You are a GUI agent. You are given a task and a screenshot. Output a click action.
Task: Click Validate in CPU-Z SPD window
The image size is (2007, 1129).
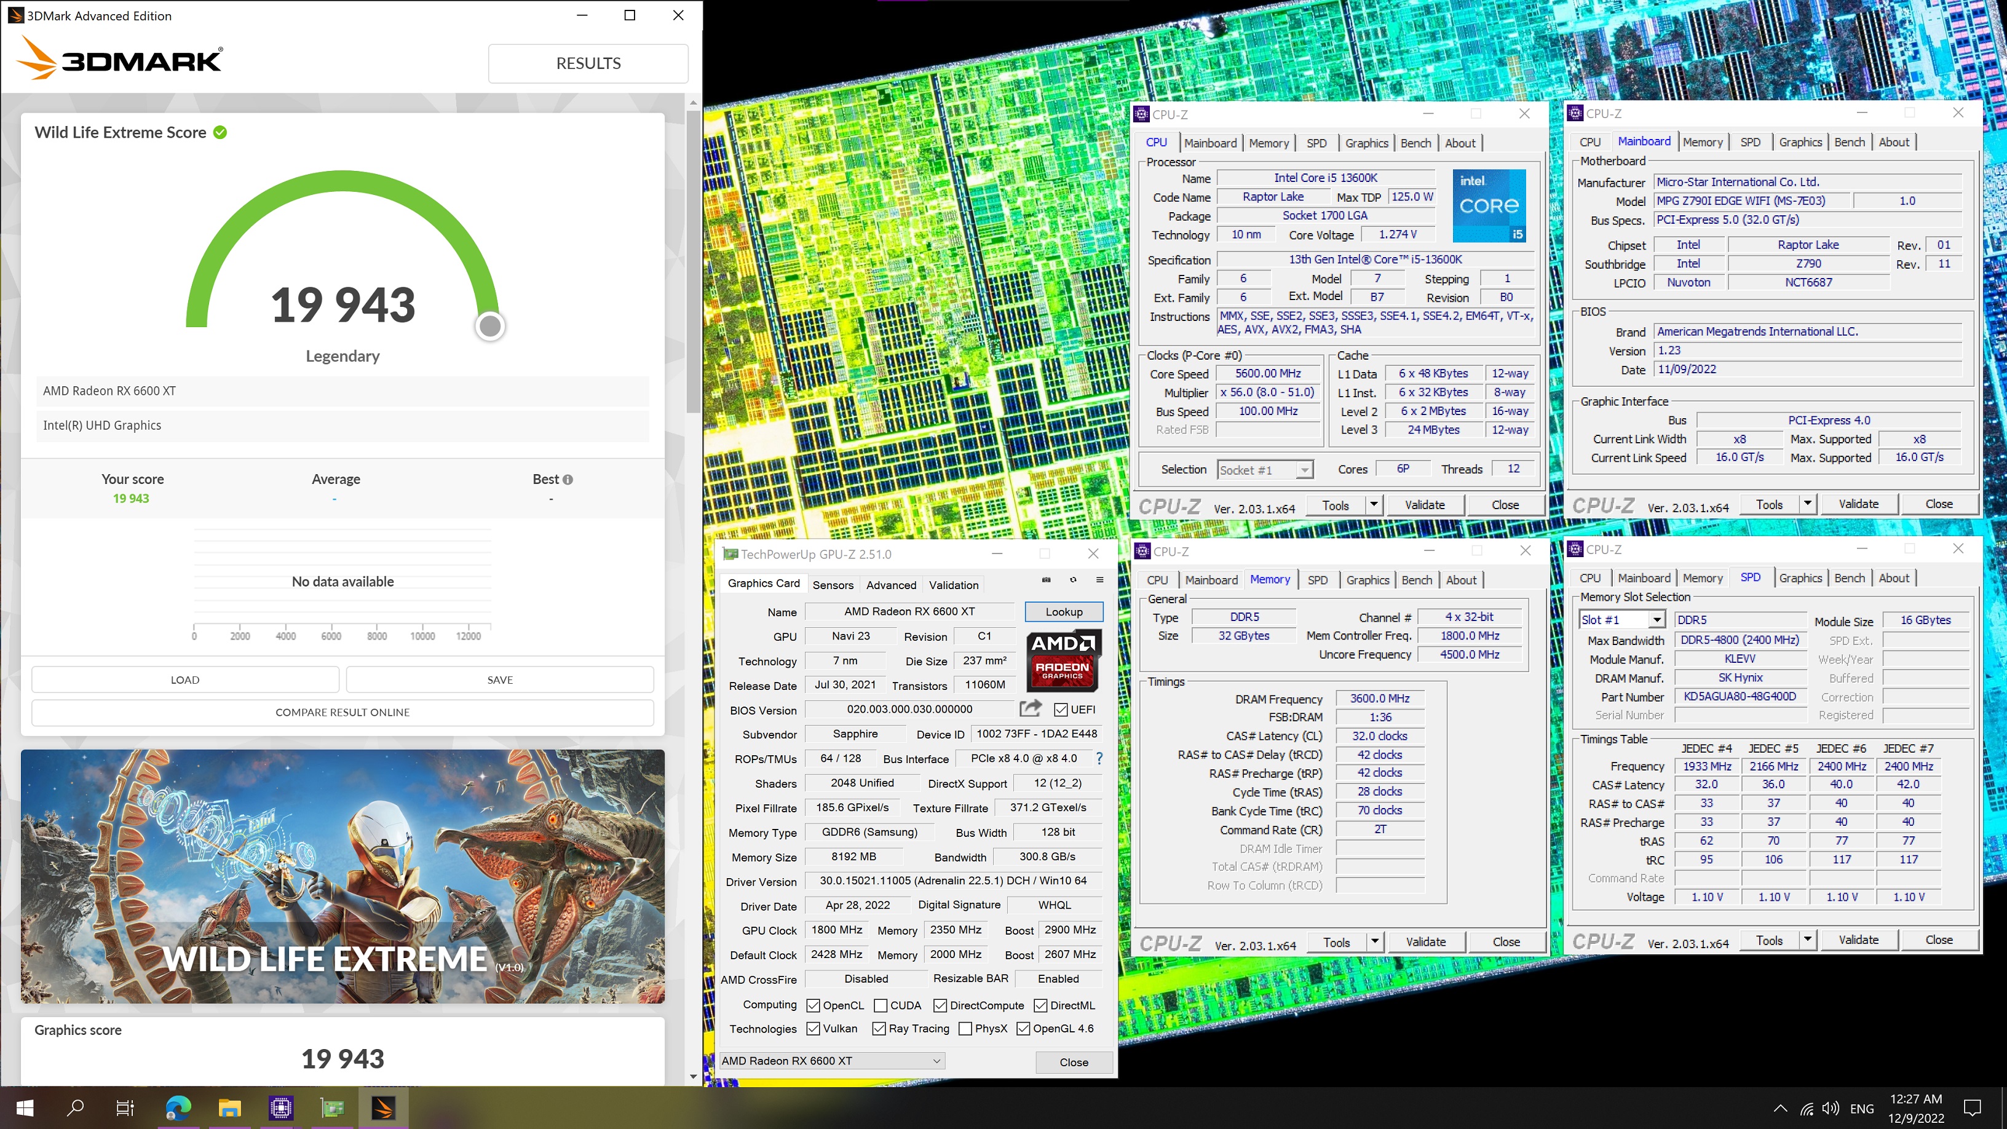(1858, 940)
